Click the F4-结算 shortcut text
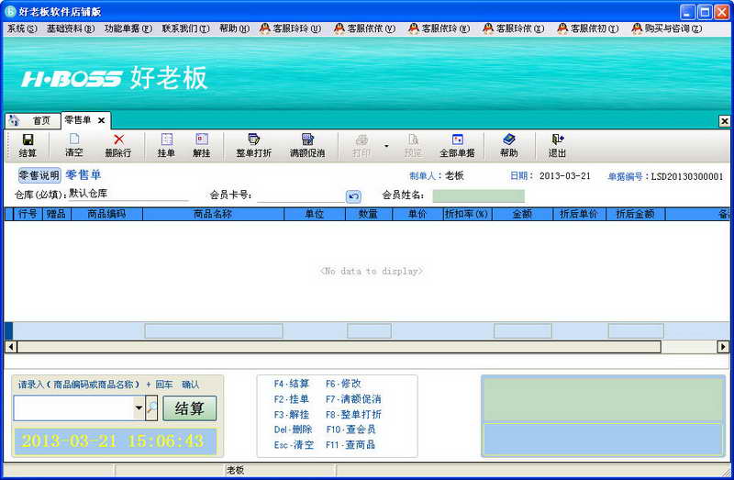 click(x=292, y=384)
